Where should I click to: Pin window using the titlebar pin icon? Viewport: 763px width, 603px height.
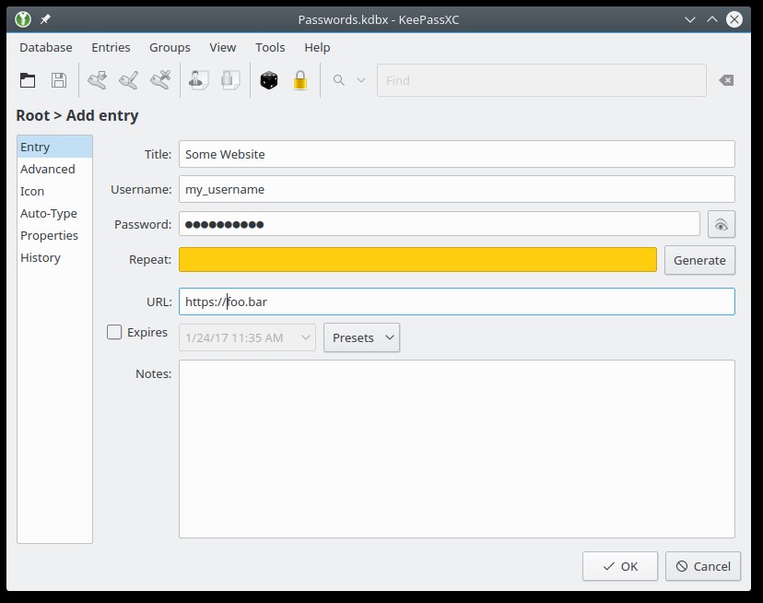point(45,19)
